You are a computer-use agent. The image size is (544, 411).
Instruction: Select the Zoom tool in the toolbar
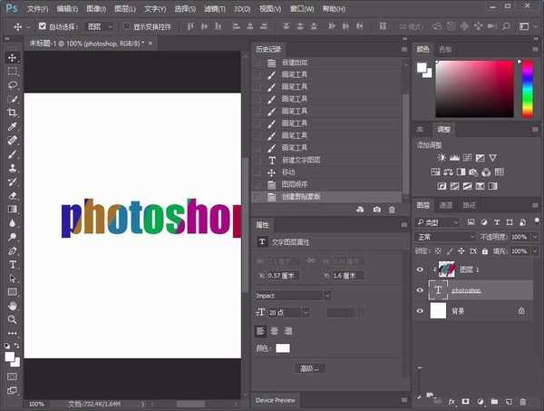pos(13,319)
